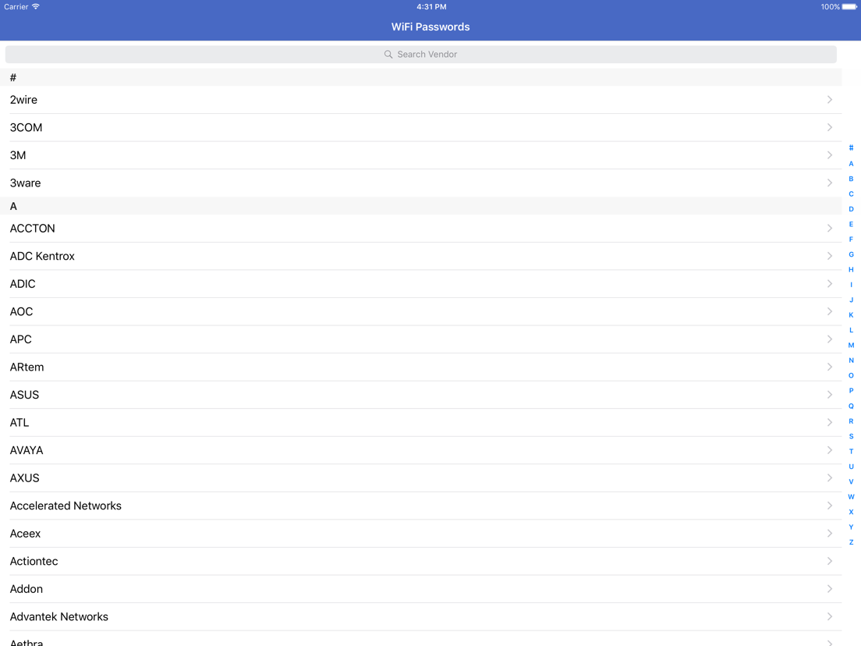Jump to letter G in index bar
The image size is (861, 646).
(851, 254)
